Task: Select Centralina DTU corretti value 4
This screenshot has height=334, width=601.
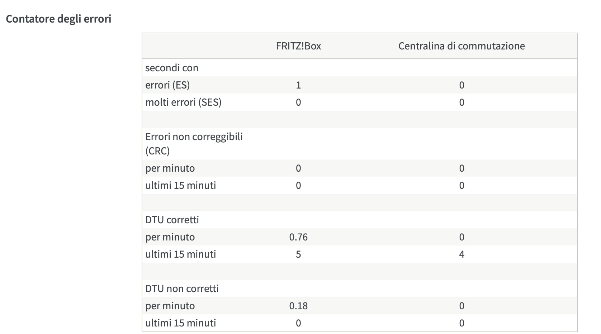Action: pos(462,254)
